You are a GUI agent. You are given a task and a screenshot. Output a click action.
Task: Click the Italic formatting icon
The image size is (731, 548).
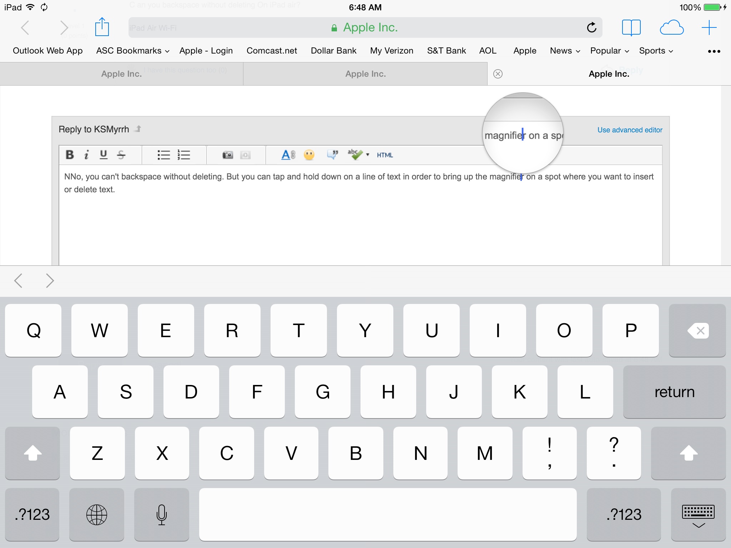86,155
